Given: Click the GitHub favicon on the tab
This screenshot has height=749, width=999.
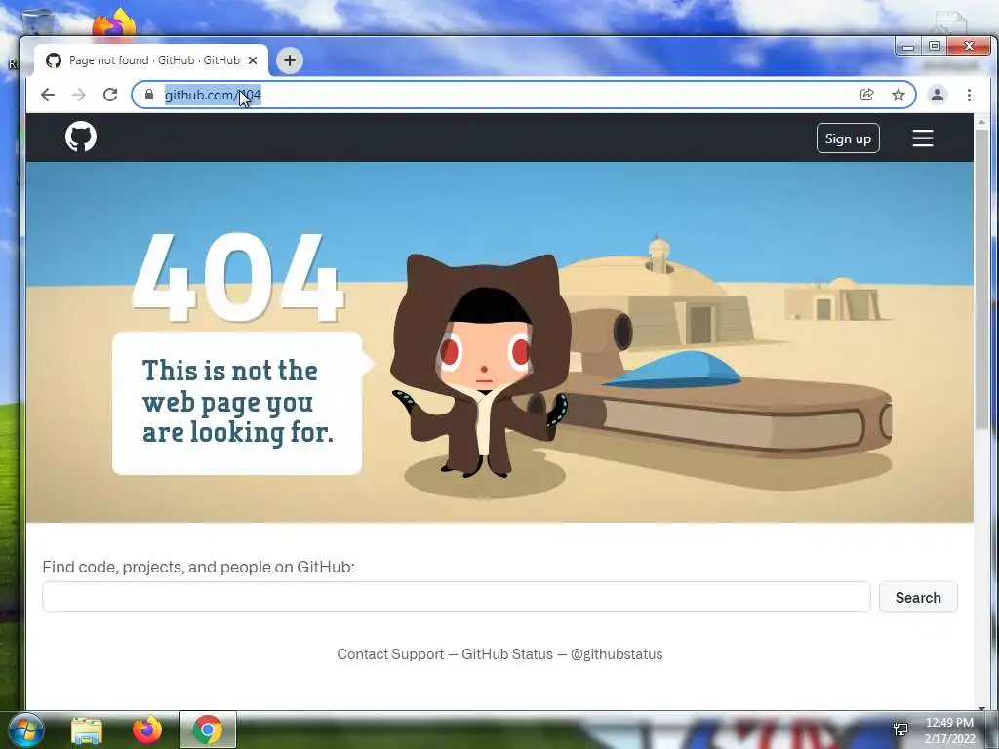Looking at the screenshot, I should 54,60.
